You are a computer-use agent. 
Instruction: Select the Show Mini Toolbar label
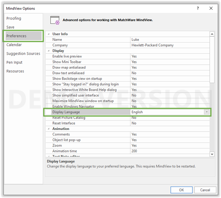tap(67, 62)
